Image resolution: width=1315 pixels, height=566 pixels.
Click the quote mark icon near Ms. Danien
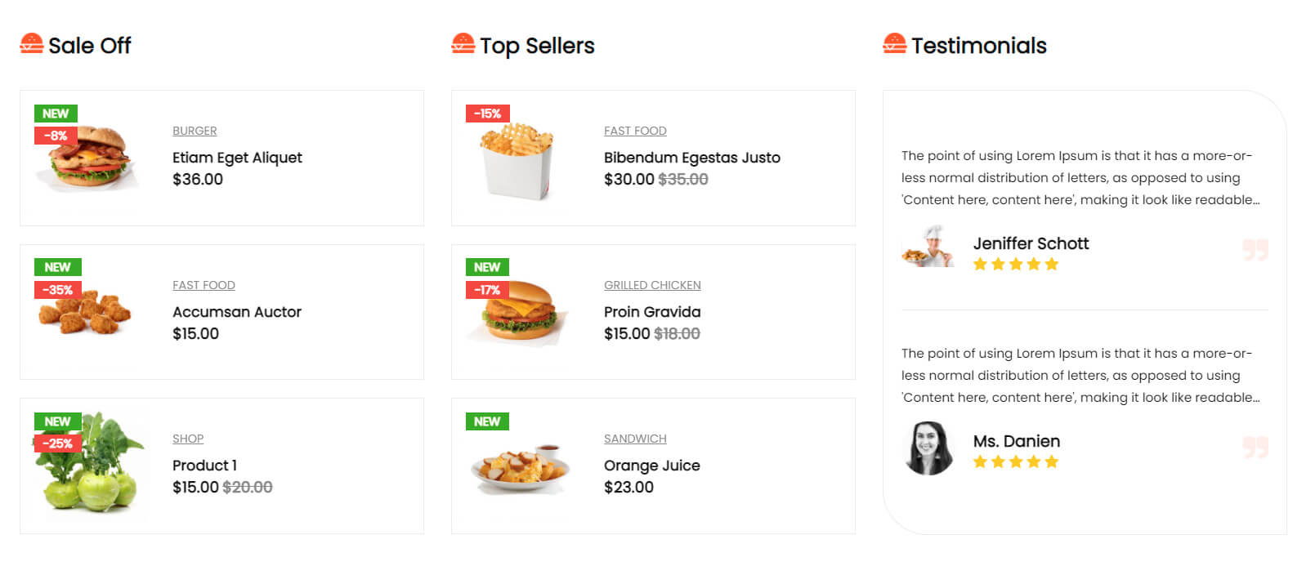1255,447
